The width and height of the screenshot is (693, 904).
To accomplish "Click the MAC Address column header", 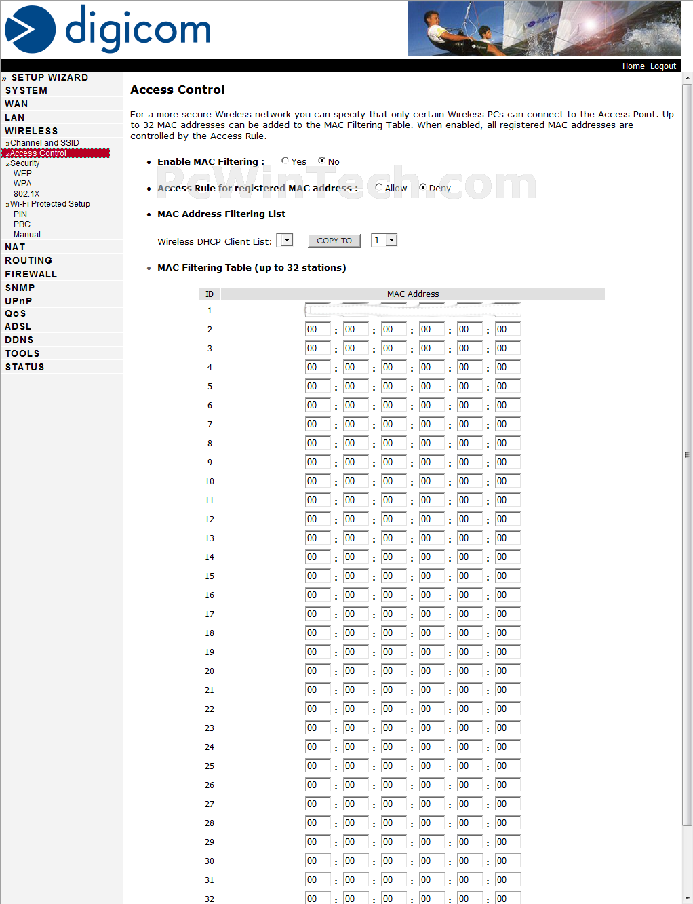I will tap(413, 294).
